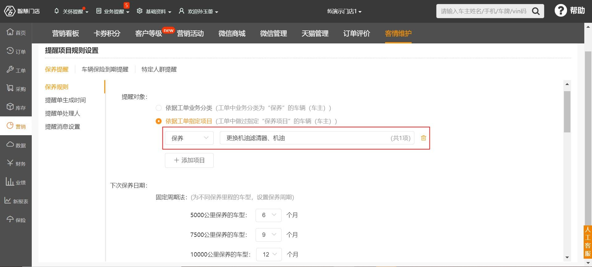Delete the 保养 item row with trash icon

[424, 138]
